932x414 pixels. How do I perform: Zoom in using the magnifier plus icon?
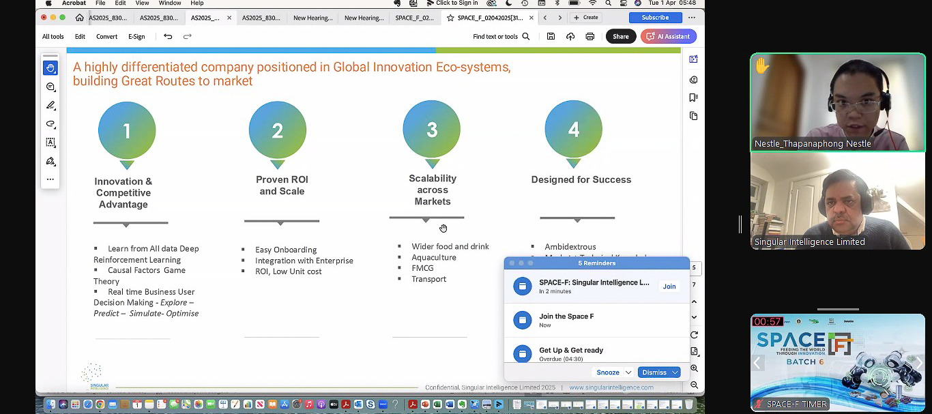pyautogui.click(x=694, y=368)
